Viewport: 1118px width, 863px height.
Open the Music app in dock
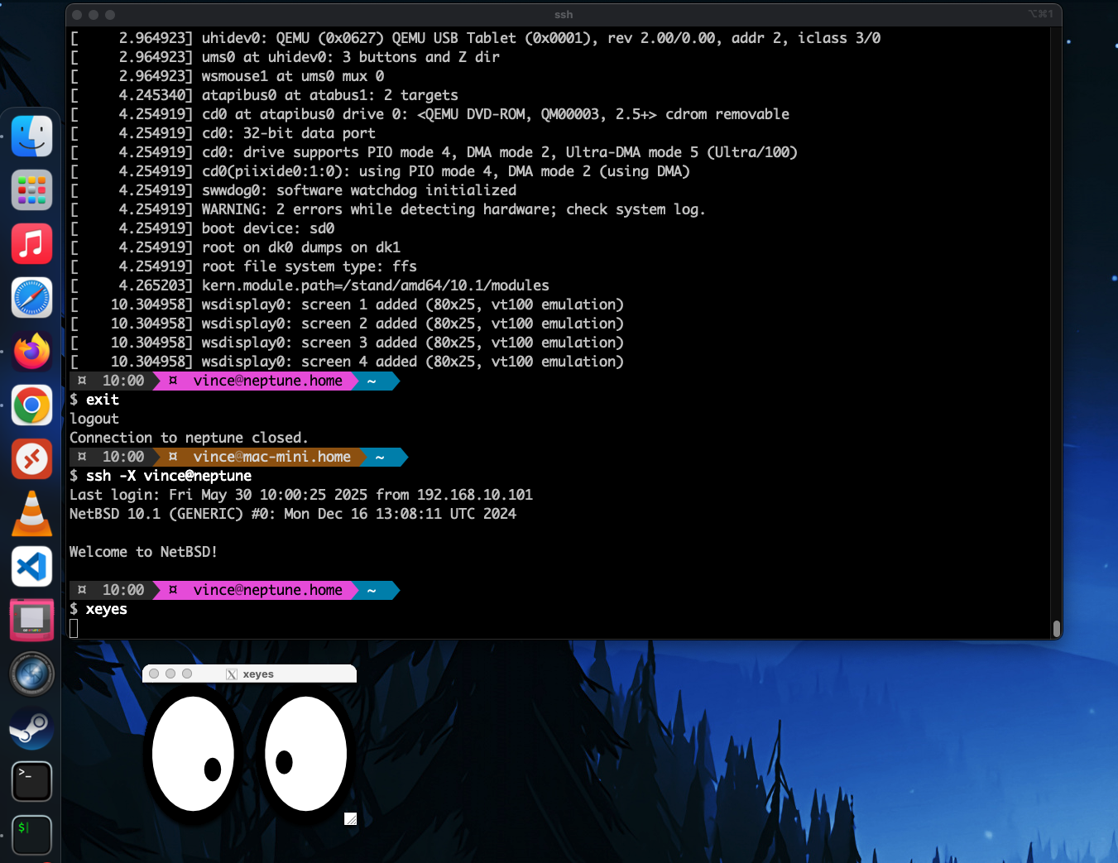31,244
